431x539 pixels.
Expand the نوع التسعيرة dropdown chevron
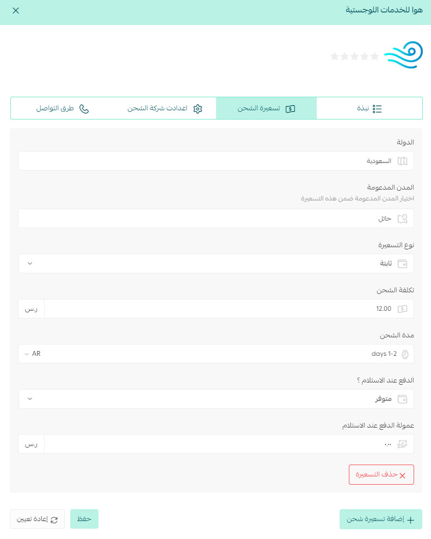click(x=30, y=264)
